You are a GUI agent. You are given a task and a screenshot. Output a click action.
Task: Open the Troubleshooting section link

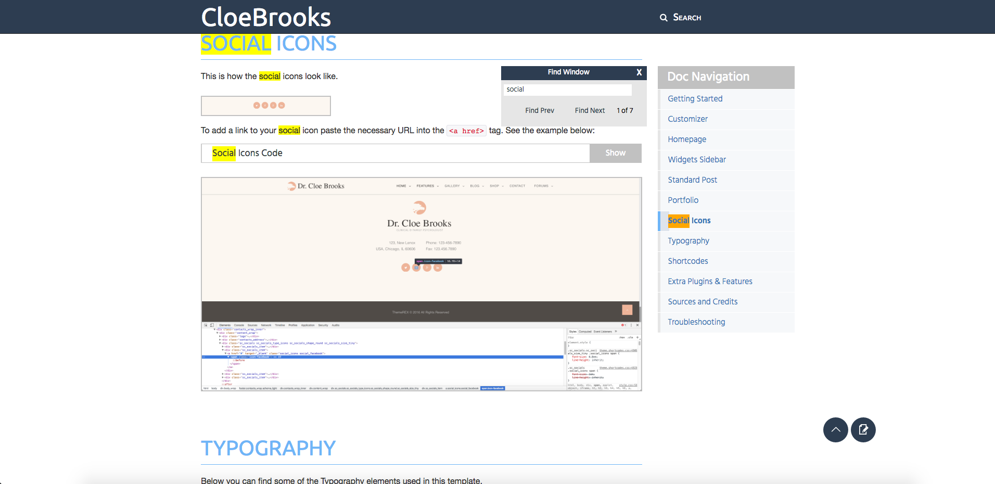click(696, 322)
